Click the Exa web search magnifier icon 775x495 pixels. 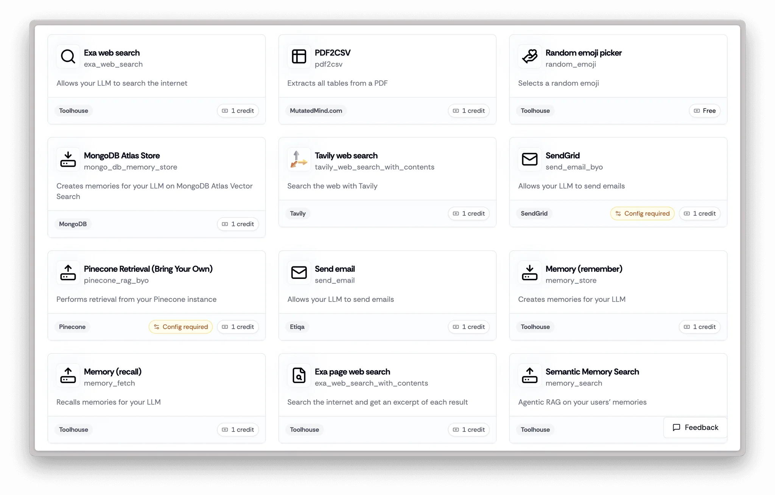pos(68,57)
